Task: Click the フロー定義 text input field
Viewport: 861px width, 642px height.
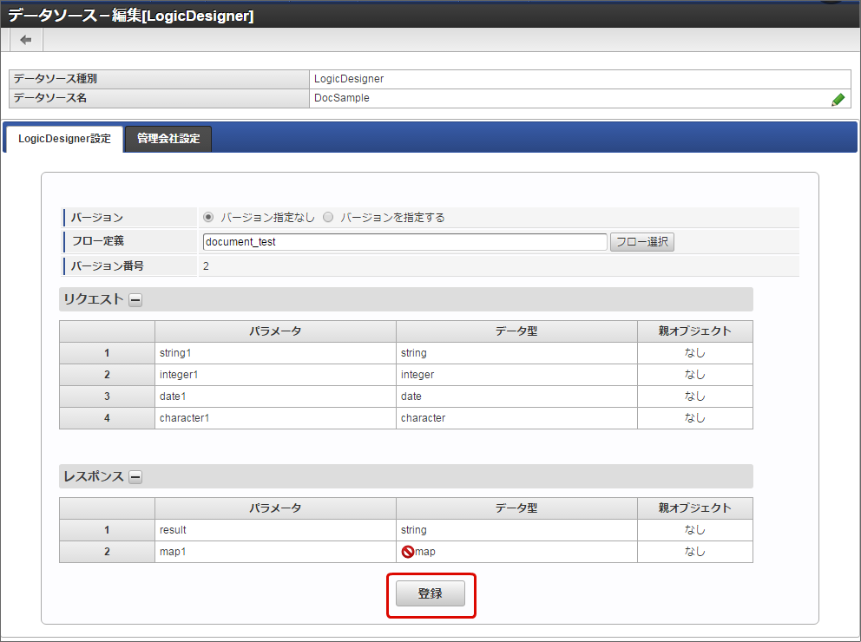Action: (404, 242)
